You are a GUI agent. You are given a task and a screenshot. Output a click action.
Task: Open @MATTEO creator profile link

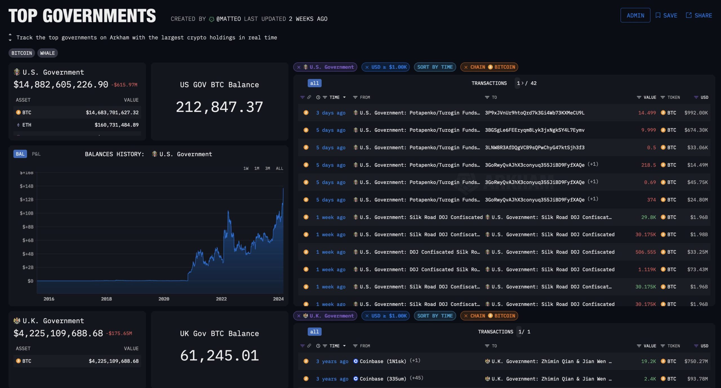(228, 19)
